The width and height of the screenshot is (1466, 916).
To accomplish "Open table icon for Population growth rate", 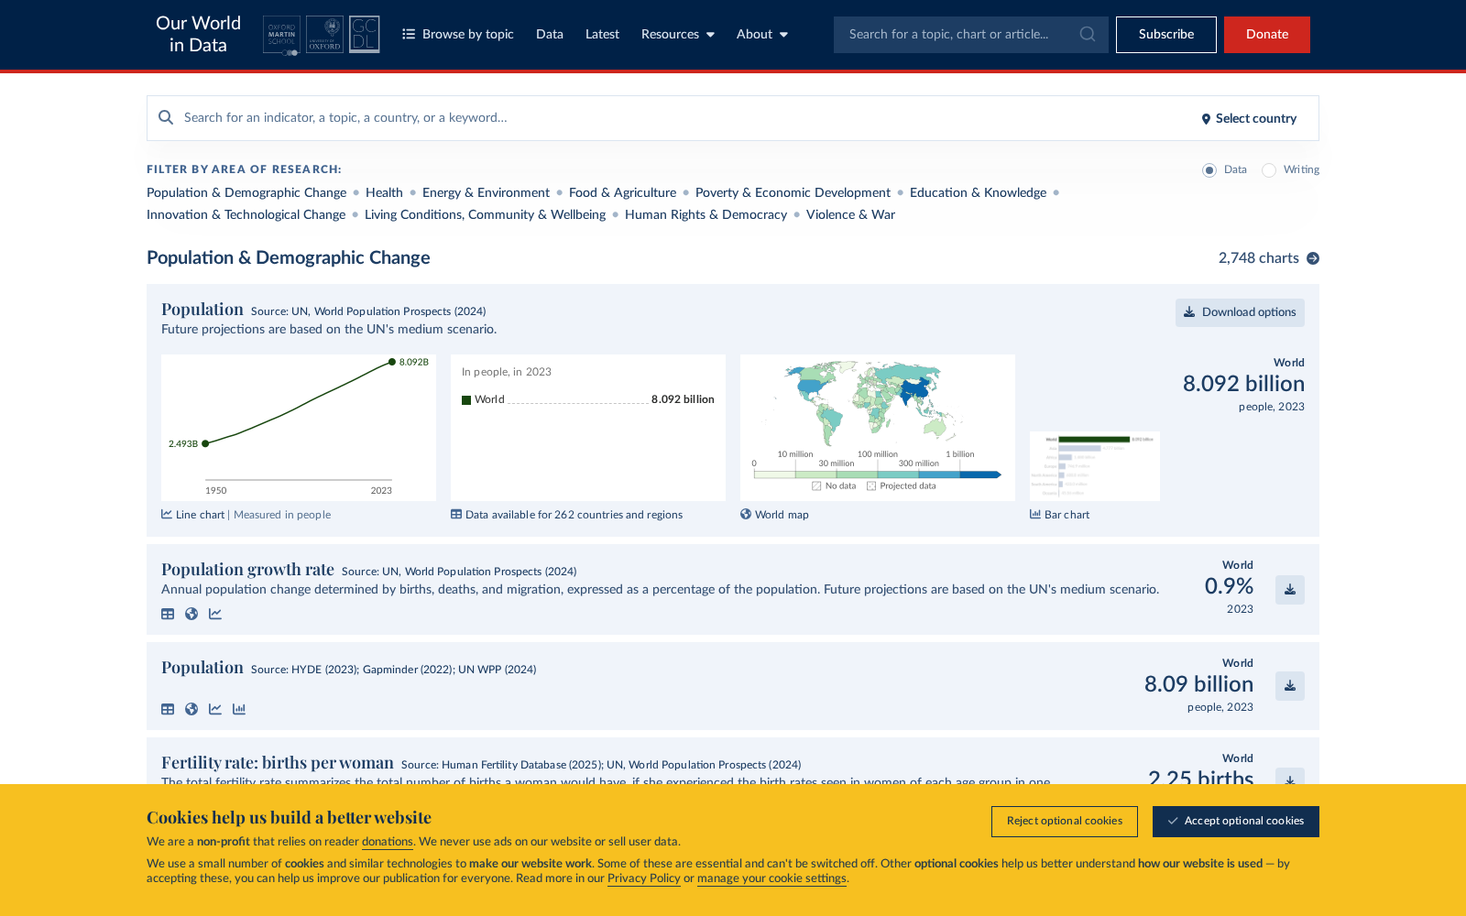I will click(168, 614).
